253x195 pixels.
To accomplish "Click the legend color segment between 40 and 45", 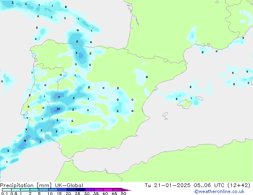I will click(x=108, y=190).
